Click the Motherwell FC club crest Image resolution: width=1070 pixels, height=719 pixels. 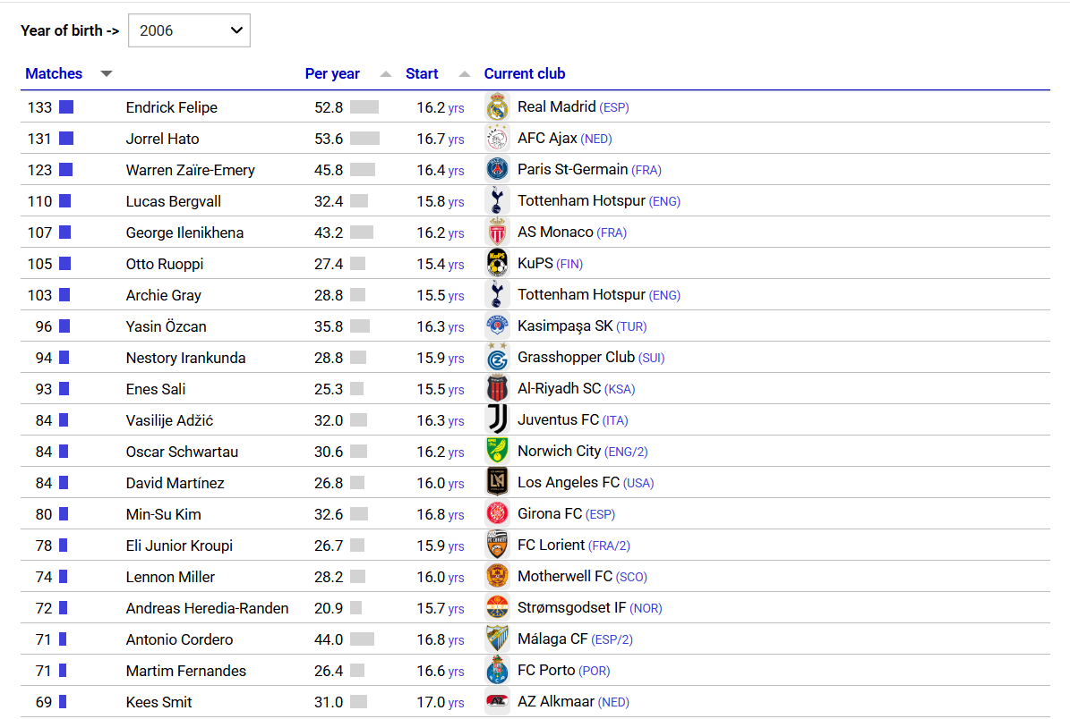pos(498,577)
